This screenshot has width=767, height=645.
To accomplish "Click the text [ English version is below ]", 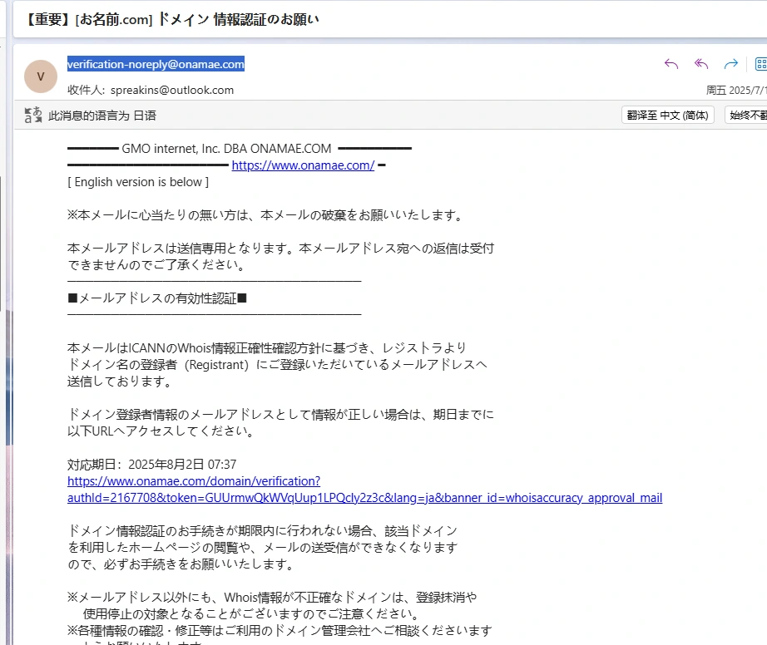I will coord(138,182).
